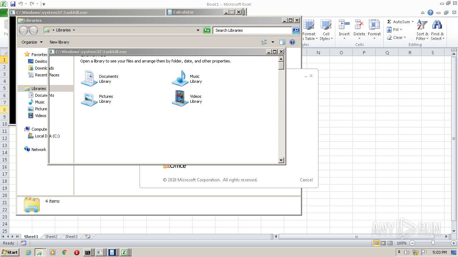Adjust the zoom slider handle
Viewport: 458px width, 257px height.
coord(433,243)
